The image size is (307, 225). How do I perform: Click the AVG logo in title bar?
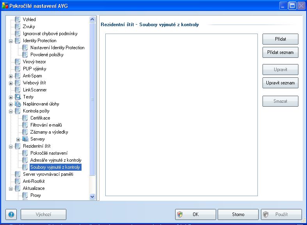click(x=5, y=6)
